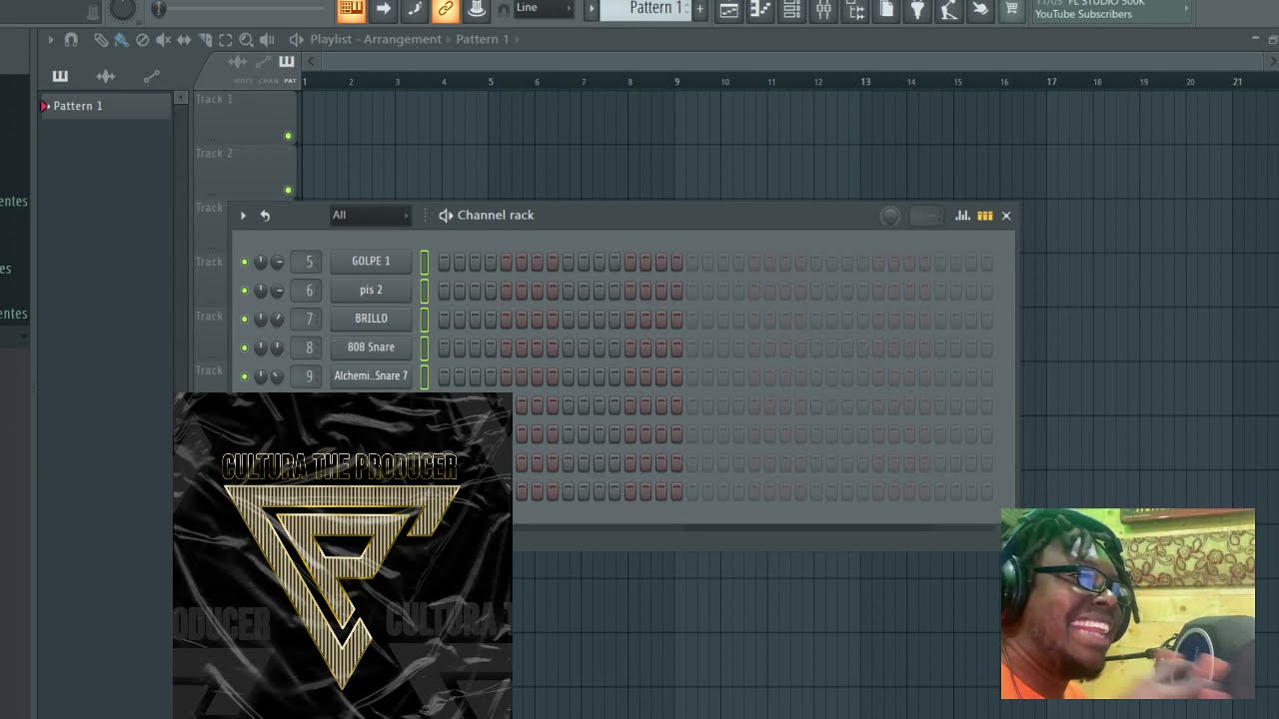Adjust the main pitch slider
The image size is (1279, 719).
(x=159, y=9)
